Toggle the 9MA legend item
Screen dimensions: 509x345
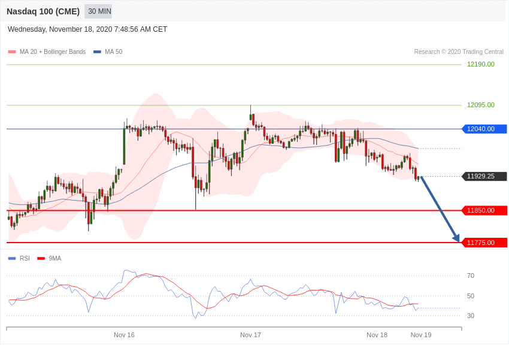pyautogui.click(x=49, y=258)
